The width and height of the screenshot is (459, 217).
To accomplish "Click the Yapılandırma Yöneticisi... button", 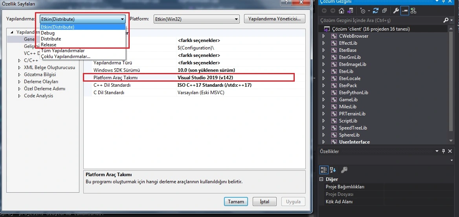I will [275, 19].
